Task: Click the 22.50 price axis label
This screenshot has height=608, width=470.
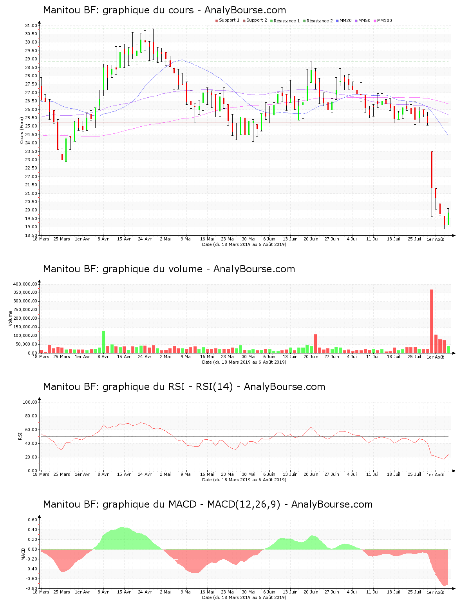Action: click(x=31, y=168)
